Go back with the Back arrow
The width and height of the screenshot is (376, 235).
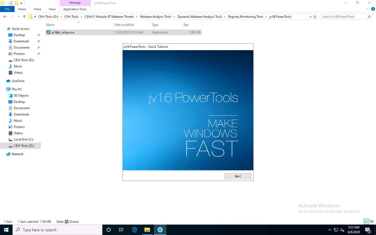[5, 17]
